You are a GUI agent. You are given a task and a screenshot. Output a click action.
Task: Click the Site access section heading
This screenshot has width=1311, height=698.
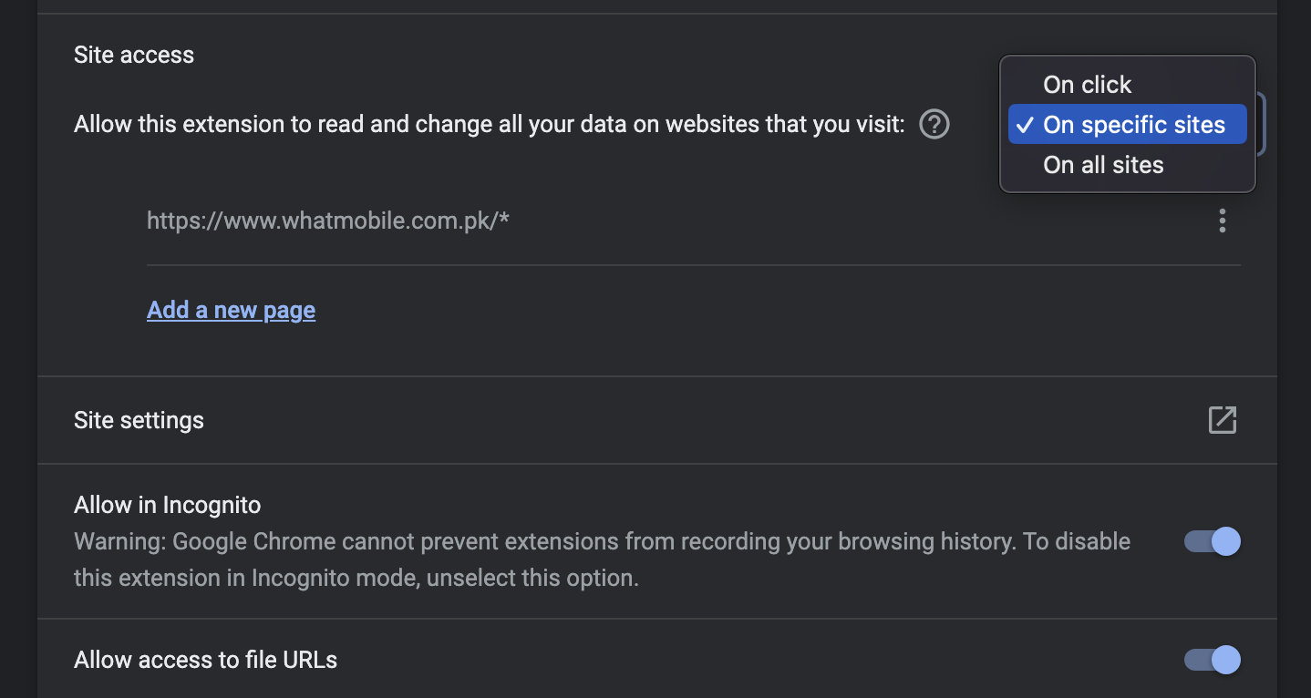click(x=134, y=55)
